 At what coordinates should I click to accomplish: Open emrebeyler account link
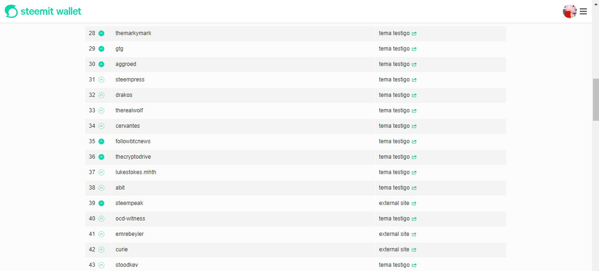pos(129,234)
